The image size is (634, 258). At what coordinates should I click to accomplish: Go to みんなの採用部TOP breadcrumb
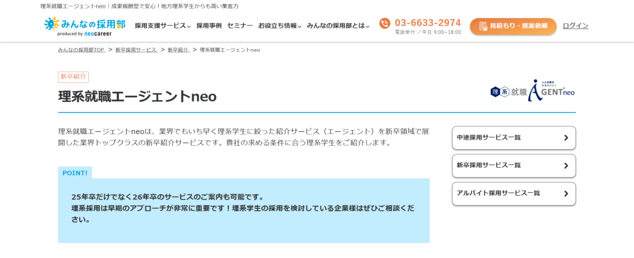coord(82,49)
